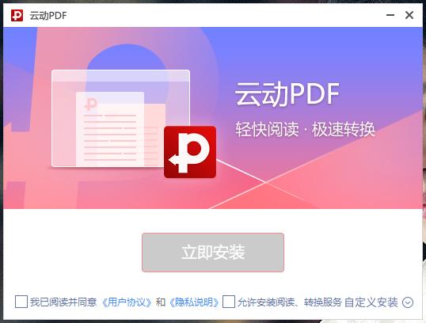Image resolution: width=426 pixels, height=323 pixels.
Task: Click the translucent document window illustration
Action: pos(120,119)
